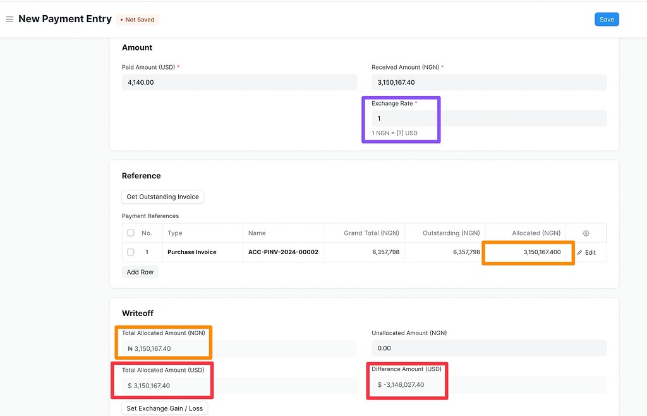
Task: Select the checkbox for Purchase Invoice row 1
Action: tap(130, 252)
